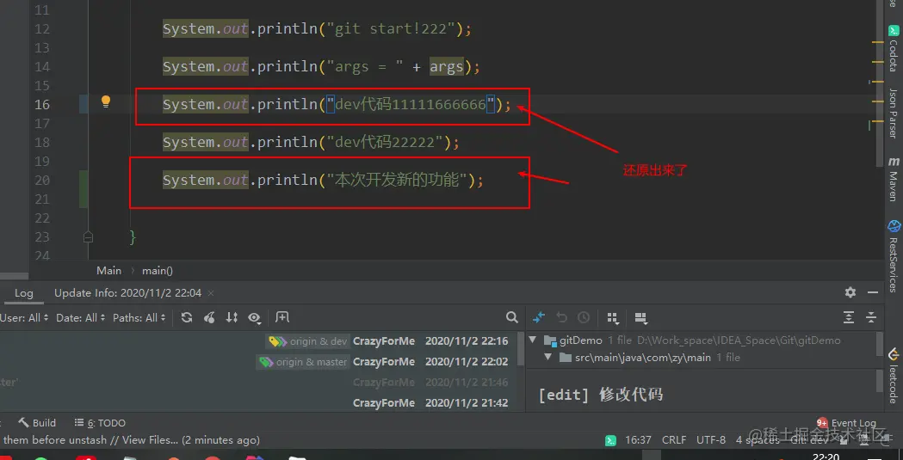This screenshot has width=903, height=460.
Task: Collapse the gitDemo node in changes tree
Action: (x=533, y=340)
